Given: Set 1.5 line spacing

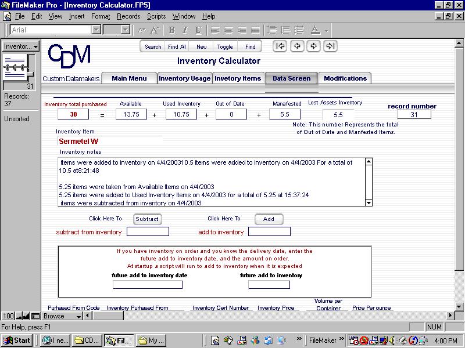Looking at the screenshot, I should [x=285, y=30].
